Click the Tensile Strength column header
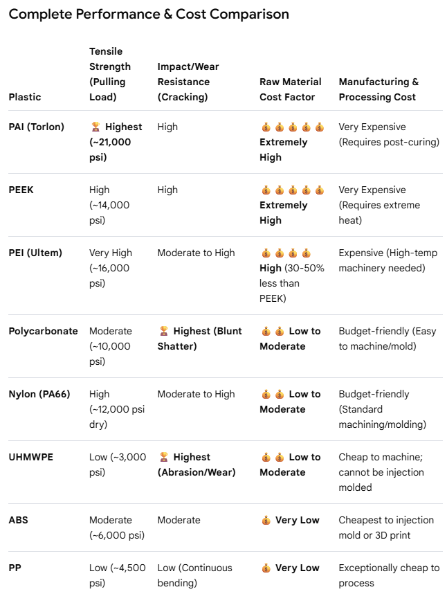 tap(110, 74)
